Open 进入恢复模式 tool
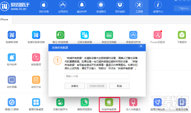The image size is (191, 113). (133, 104)
